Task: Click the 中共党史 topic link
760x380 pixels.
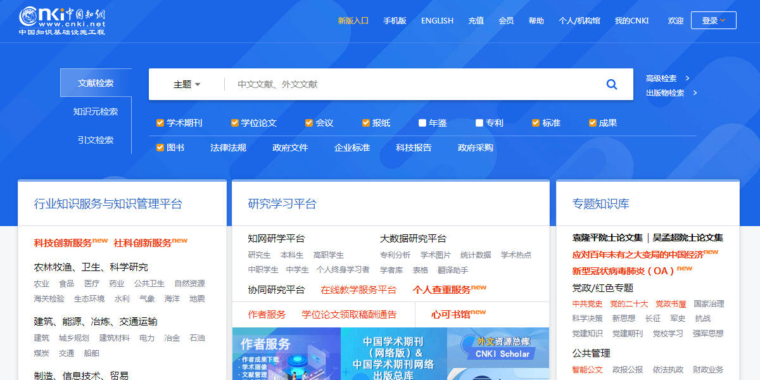Action: 588,304
